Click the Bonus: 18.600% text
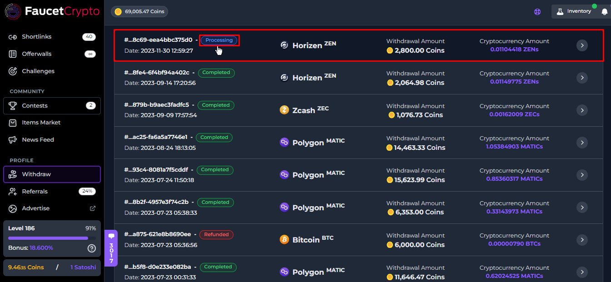 [x=30, y=248]
